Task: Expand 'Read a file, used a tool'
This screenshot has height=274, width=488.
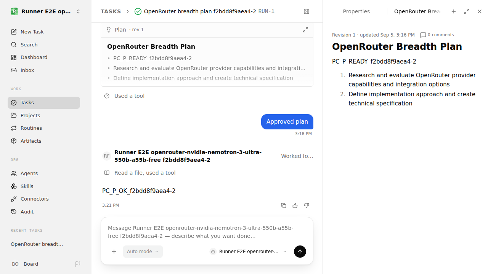Action: click(145, 173)
